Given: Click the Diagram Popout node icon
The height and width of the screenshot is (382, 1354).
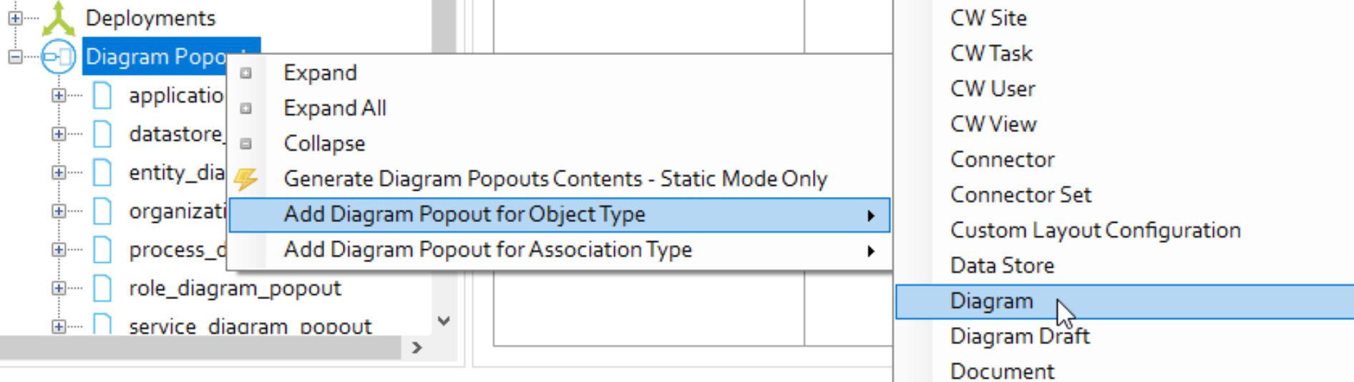Looking at the screenshot, I should (x=59, y=57).
